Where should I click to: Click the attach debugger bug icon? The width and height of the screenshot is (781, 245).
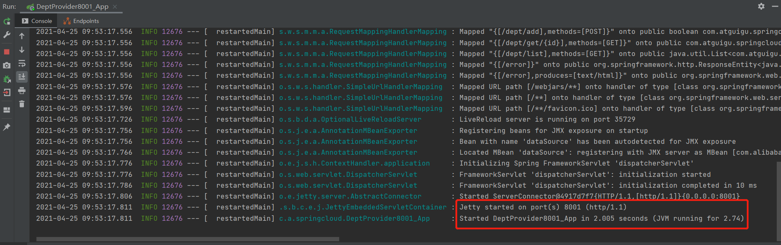[7, 79]
